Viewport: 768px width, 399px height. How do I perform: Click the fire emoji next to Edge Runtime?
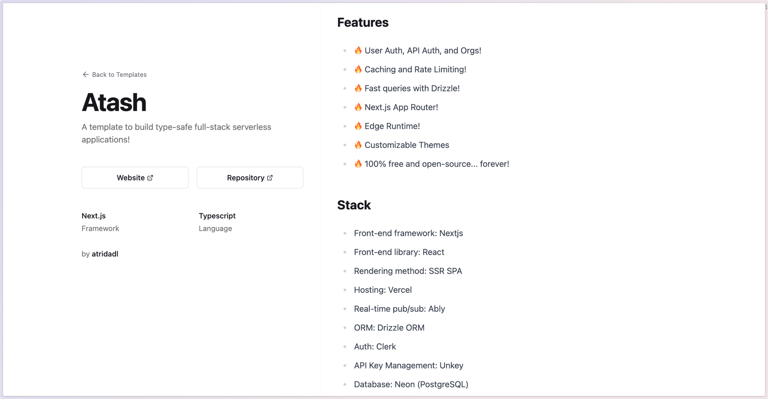point(358,126)
